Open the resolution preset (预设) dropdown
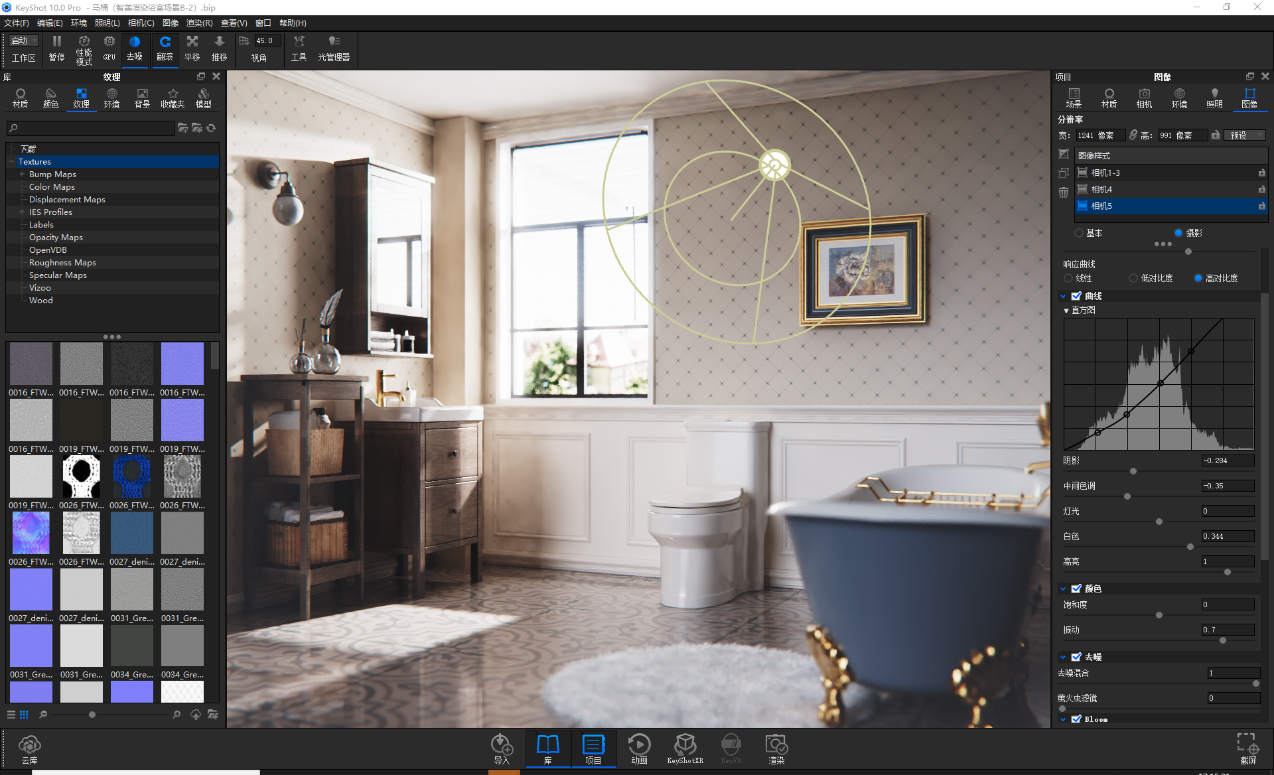Viewport: 1274px width, 775px height. [x=1245, y=135]
